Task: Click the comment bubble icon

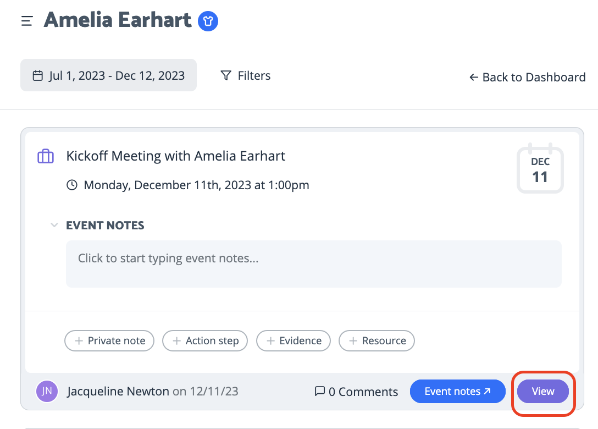Action: [x=319, y=391]
